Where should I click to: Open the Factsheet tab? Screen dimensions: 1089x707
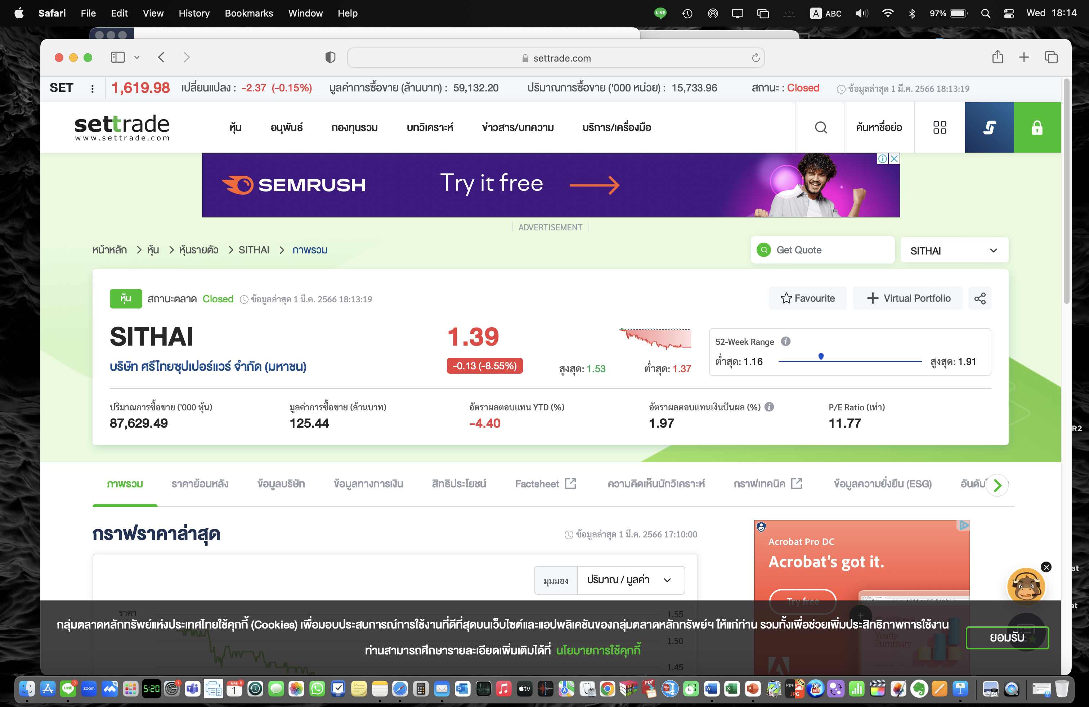pos(545,484)
